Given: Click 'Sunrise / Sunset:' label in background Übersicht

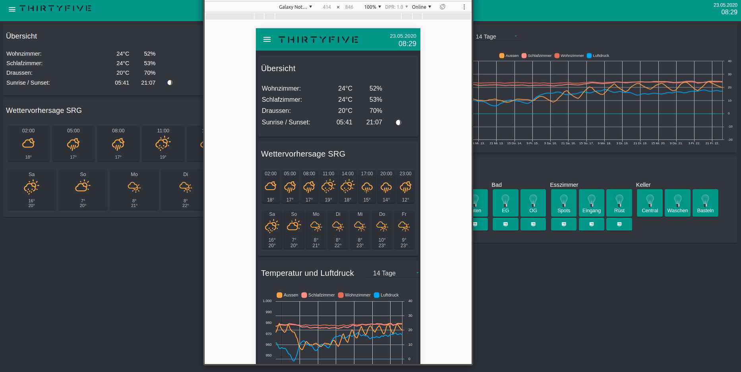Looking at the screenshot, I should (28, 83).
